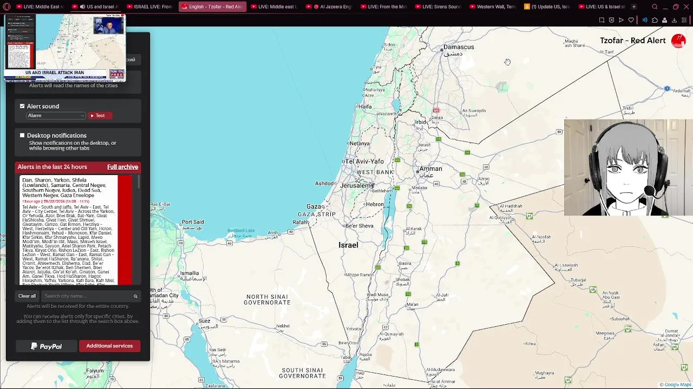Click the Opera flow send icon

point(621,20)
